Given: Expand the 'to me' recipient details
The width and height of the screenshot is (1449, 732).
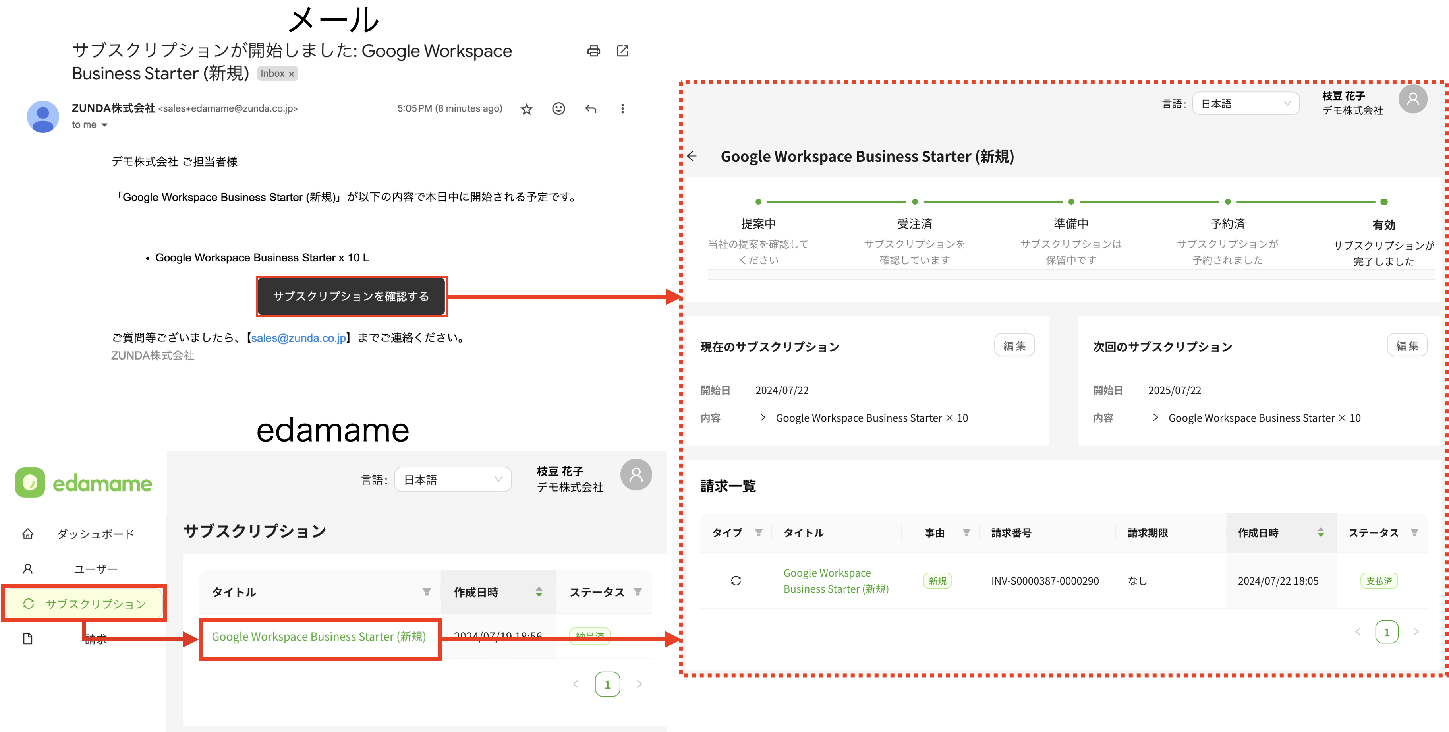Looking at the screenshot, I should click(104, 125).
